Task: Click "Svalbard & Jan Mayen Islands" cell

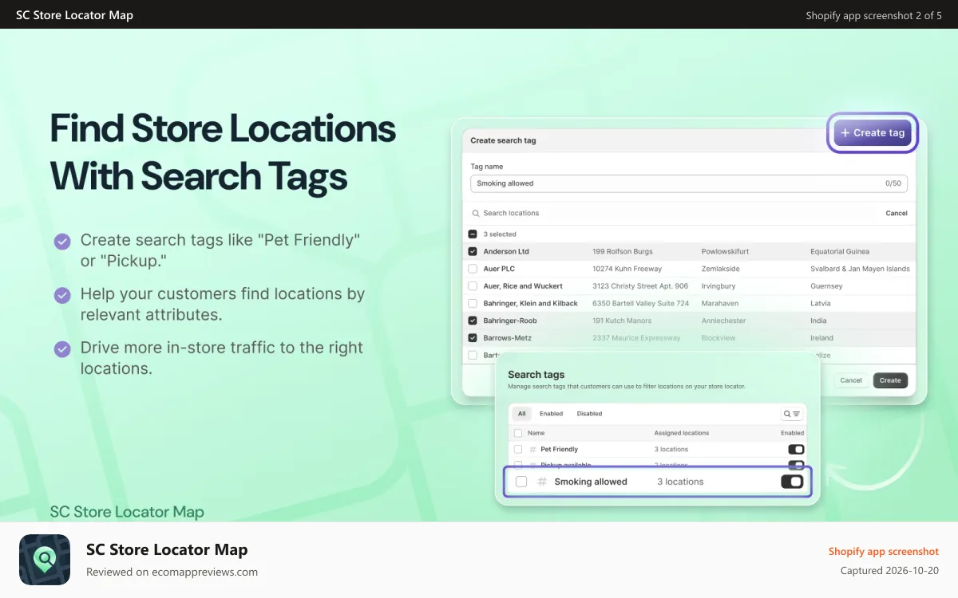Action: 860,269
